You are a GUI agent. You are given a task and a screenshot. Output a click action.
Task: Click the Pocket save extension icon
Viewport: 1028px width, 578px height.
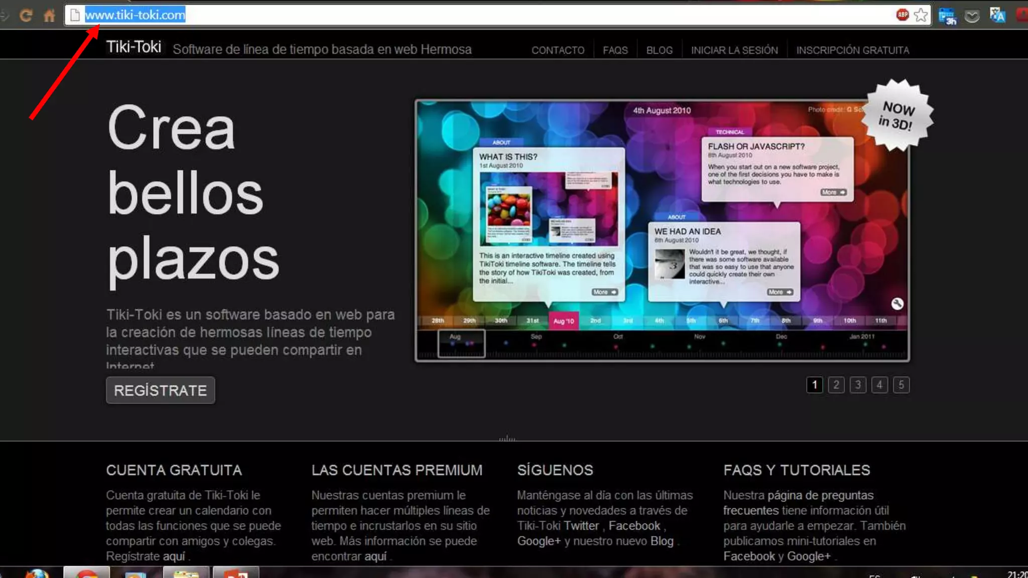(972, 16)
